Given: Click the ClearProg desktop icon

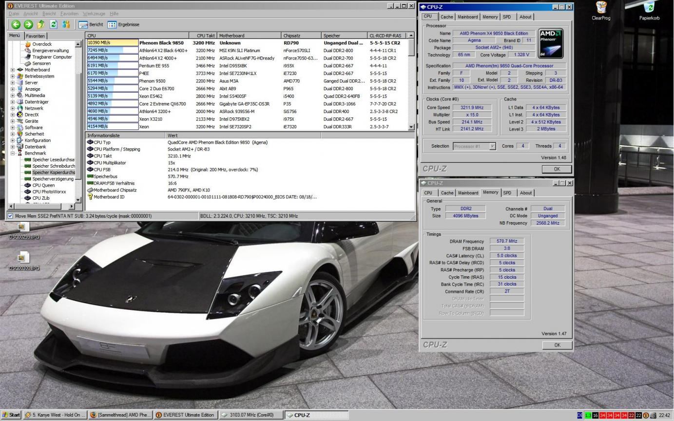Looking at the screenshot, I should [601, 11].
